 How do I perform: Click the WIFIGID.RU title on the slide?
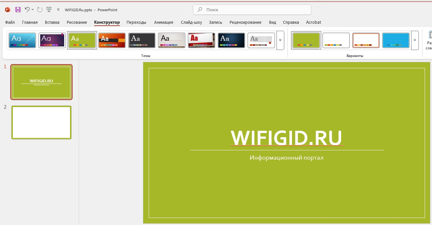(x=287, y=138)
